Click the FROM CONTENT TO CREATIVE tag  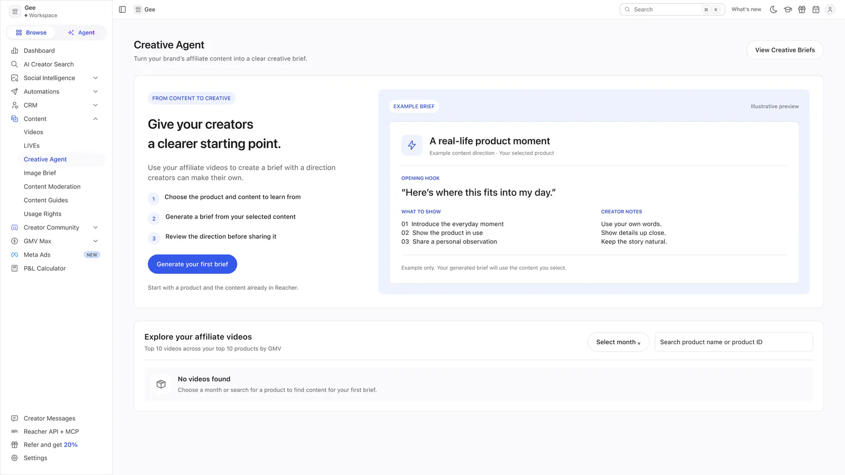coord(192,98)
